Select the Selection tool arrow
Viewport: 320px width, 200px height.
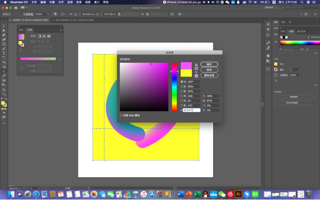click(x=4, y=26)
